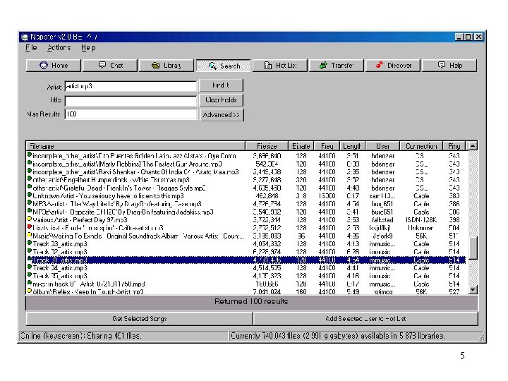Focus the Artist input field
Screen dimensions: 508x381
click(131, 86)
